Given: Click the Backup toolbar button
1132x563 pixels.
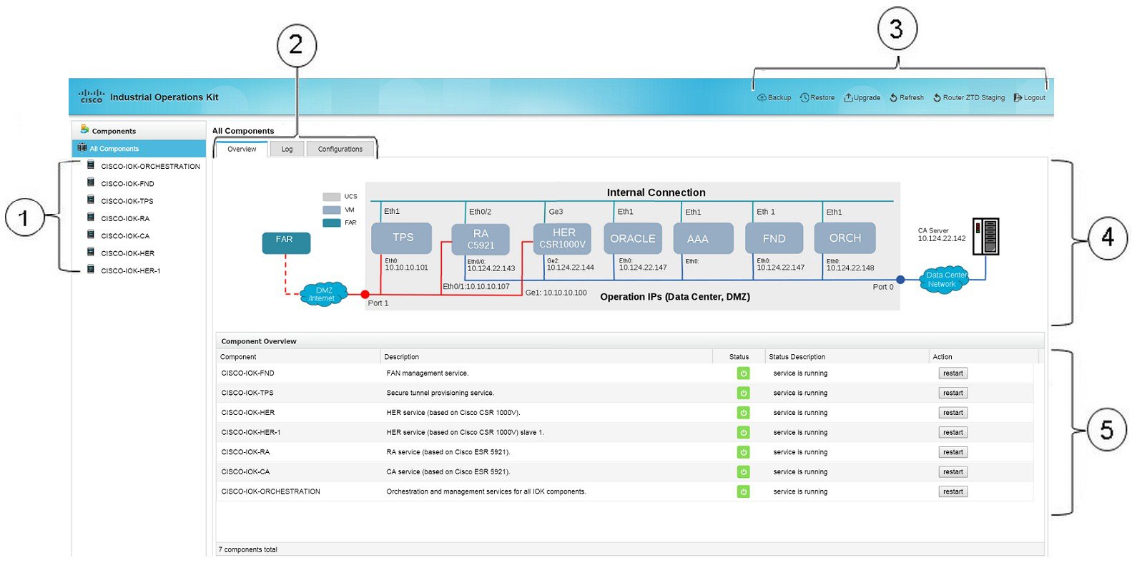Looking at the screenshot, I should [x=774, y=97].
